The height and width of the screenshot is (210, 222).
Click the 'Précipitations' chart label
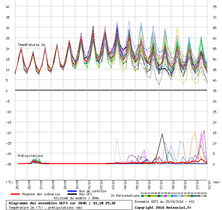point(30,156)
